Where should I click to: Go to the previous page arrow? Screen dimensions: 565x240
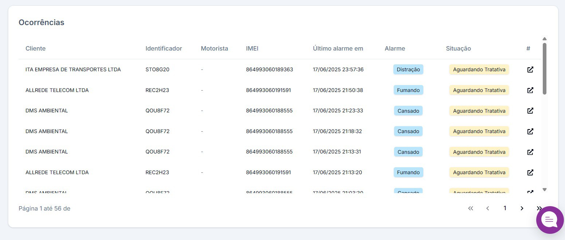pyautogui.click(x=487, y=208)
